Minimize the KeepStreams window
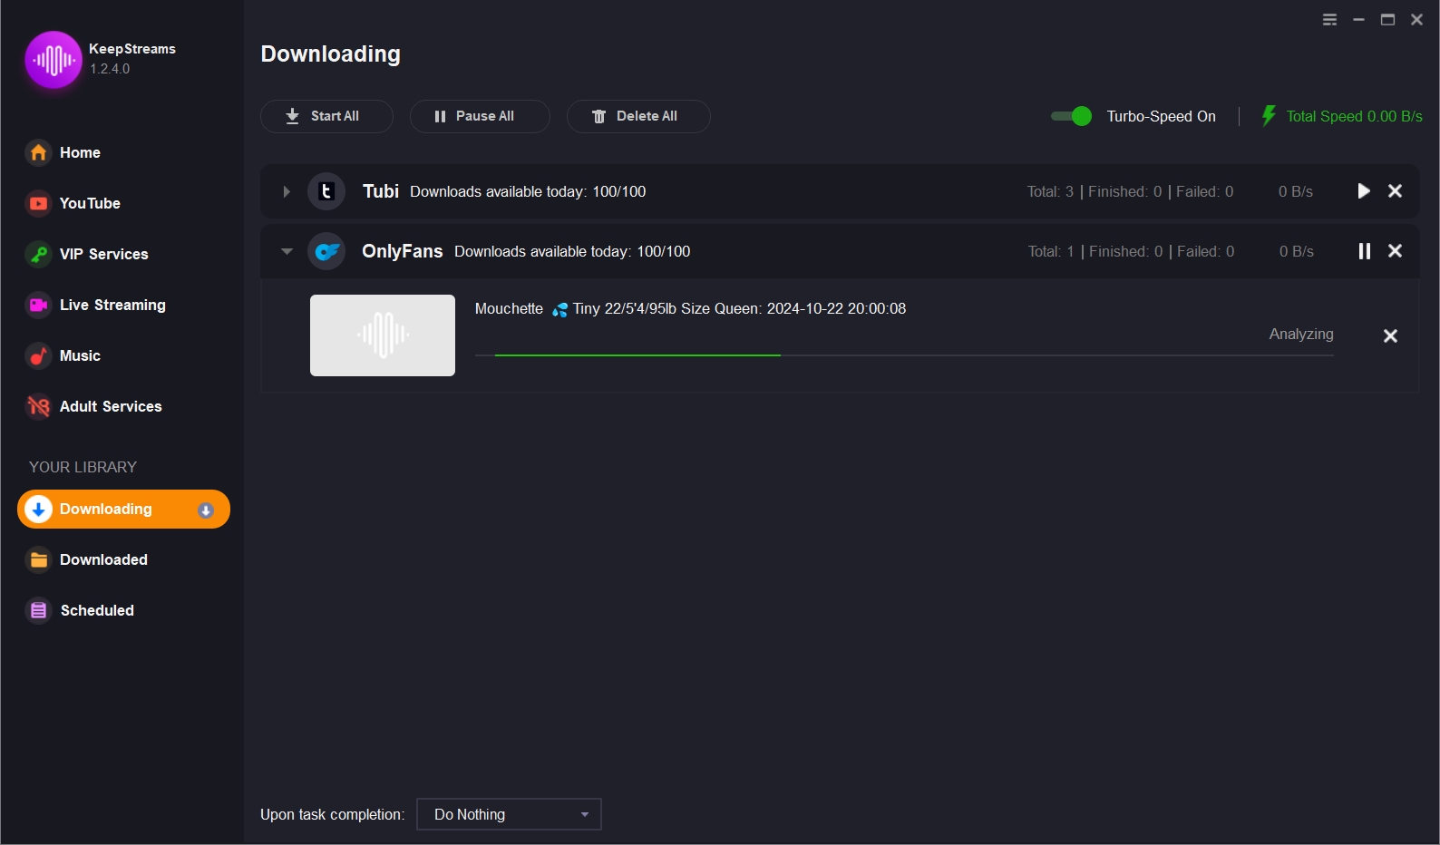The image size is (1440, 845). coord(1358,20)
